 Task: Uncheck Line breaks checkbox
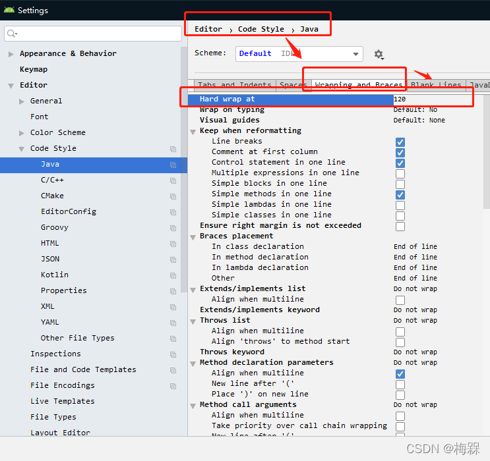tap(400, 142)
